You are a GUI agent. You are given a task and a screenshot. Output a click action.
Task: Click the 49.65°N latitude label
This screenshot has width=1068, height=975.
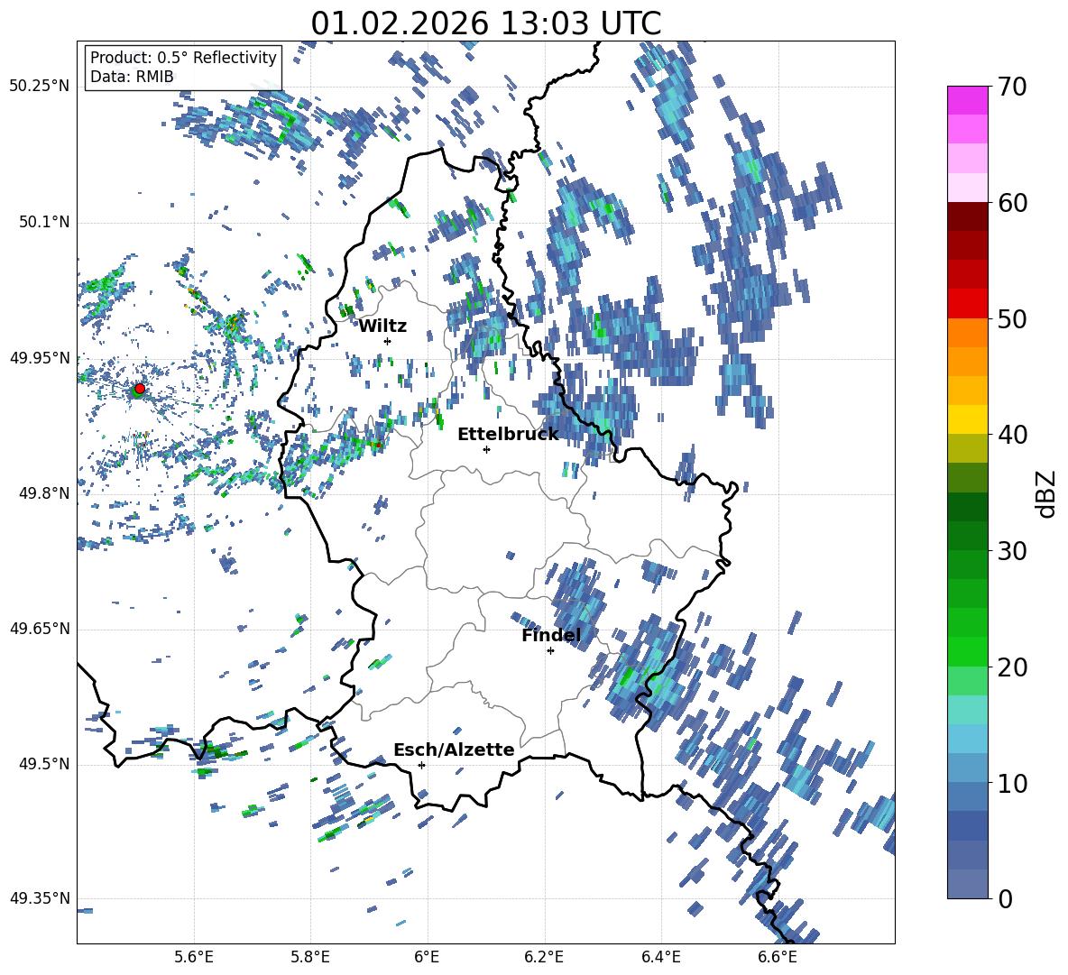(40, 629)
